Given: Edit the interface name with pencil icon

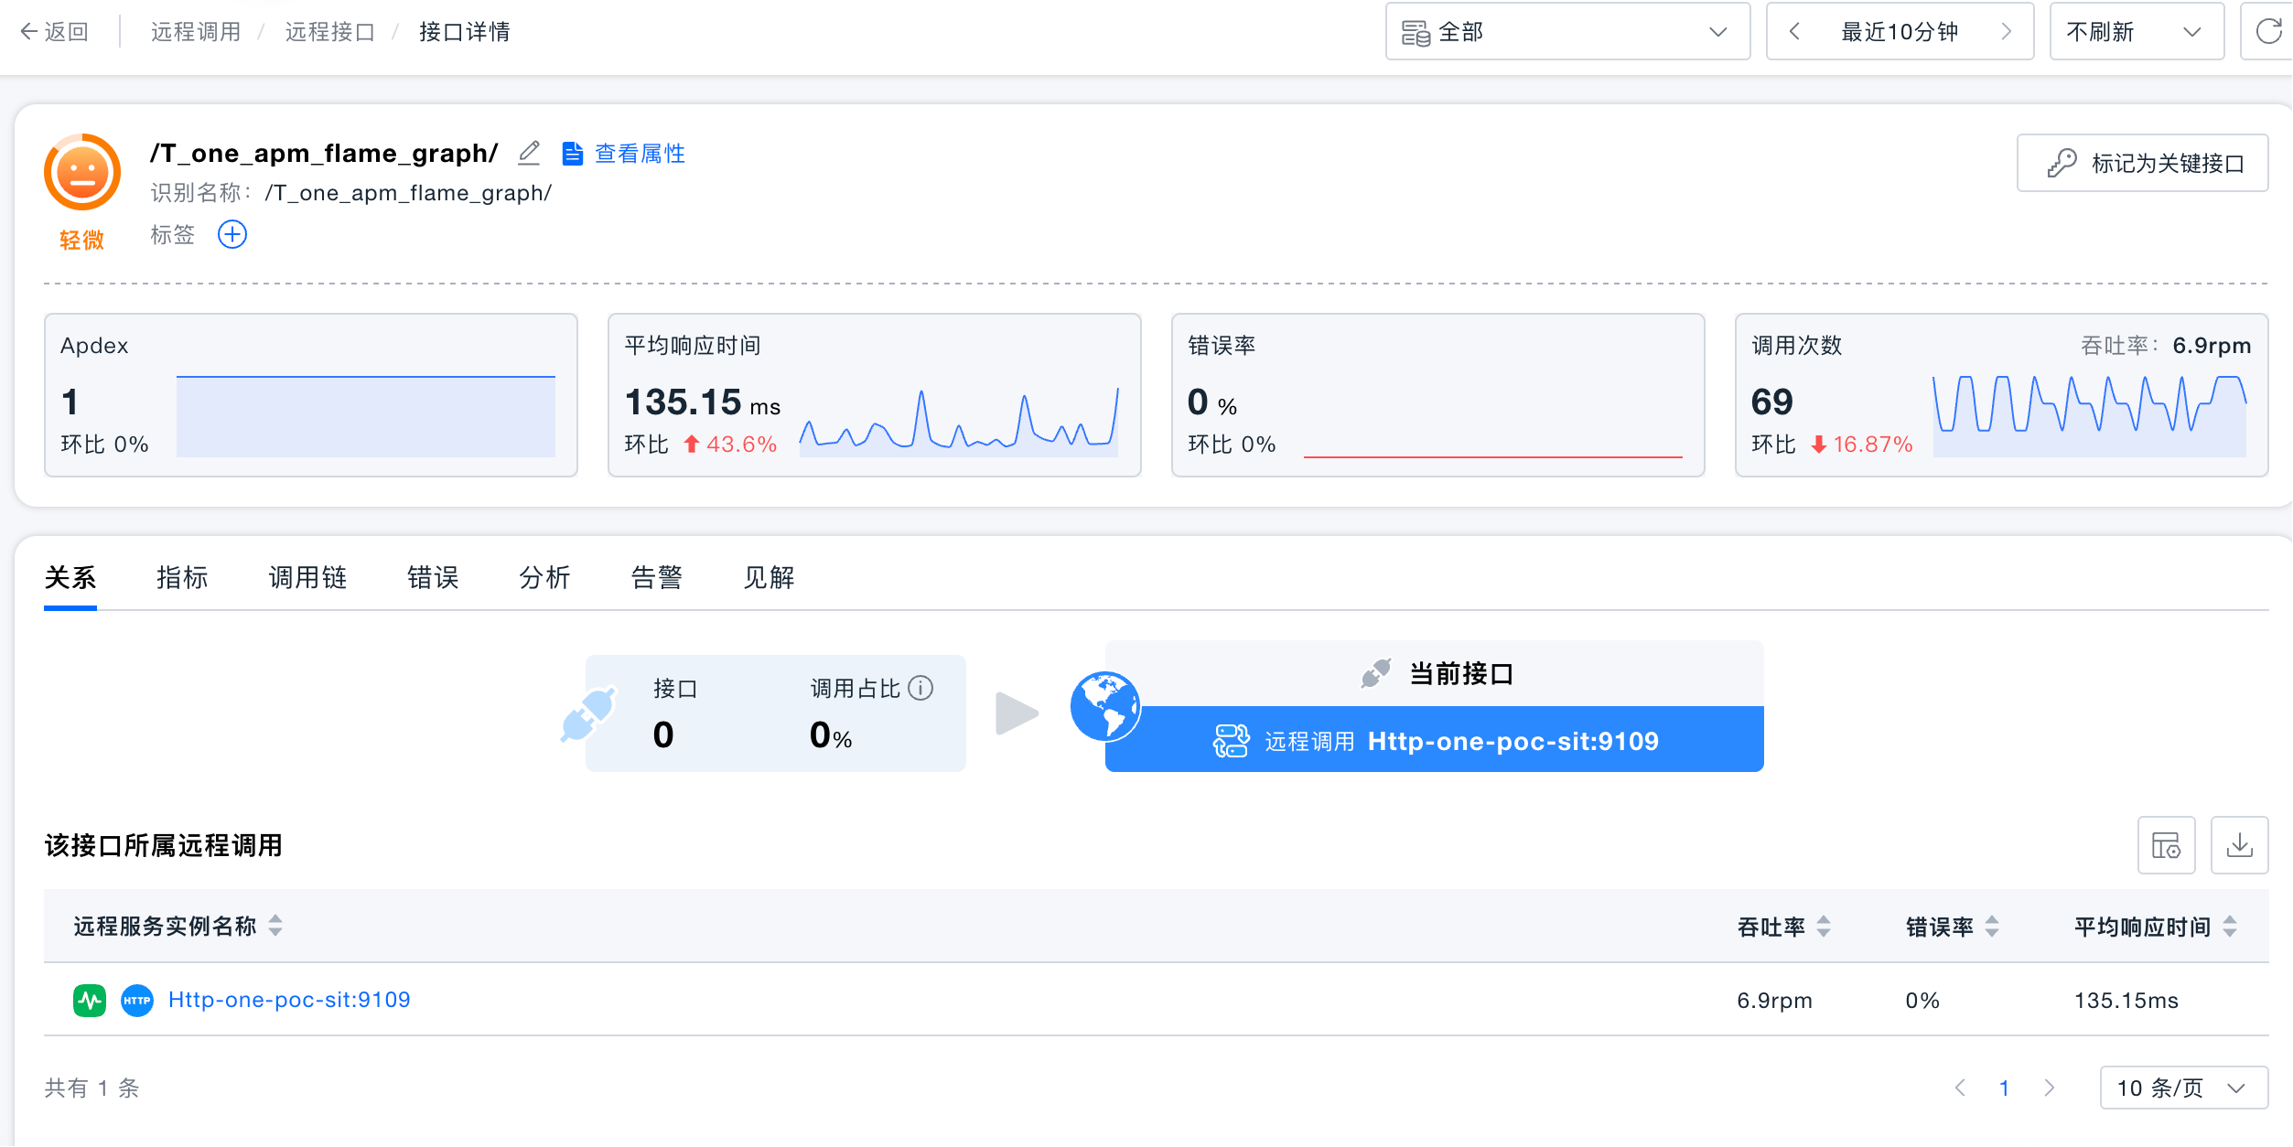Looking at the screenshot, I should (x=529, y=153).
